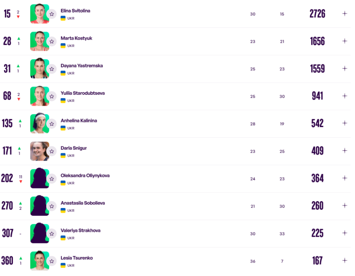Add Oleksandra Oliynykova to favorites star
The height and width of the screenshot is (276, 355).
(52, 179)
